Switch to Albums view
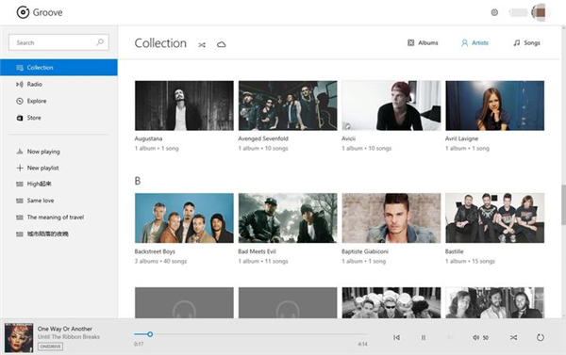The width and height of the screenshot is (566, 355). (423, 43)
